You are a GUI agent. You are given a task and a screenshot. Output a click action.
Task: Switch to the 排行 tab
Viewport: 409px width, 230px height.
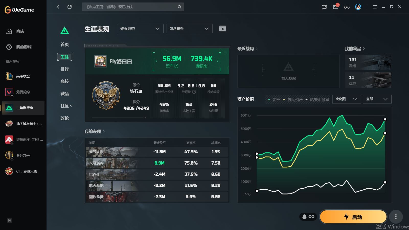click(65, 69)
